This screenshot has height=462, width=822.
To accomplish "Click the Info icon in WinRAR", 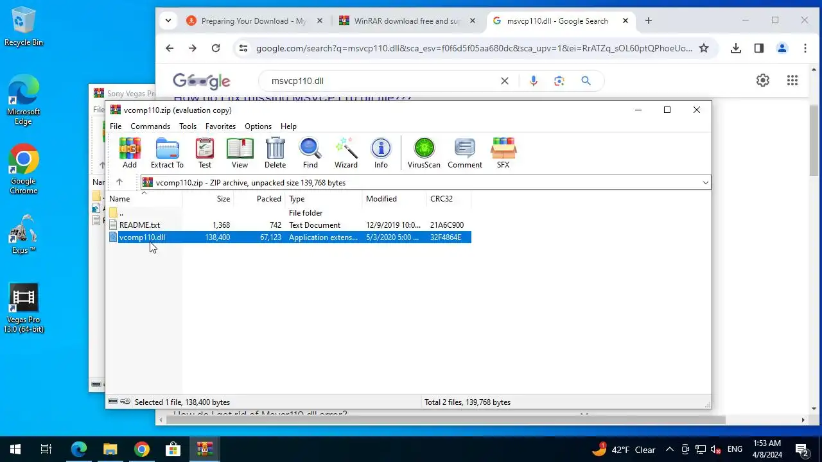I will click(x=381, y=153).
